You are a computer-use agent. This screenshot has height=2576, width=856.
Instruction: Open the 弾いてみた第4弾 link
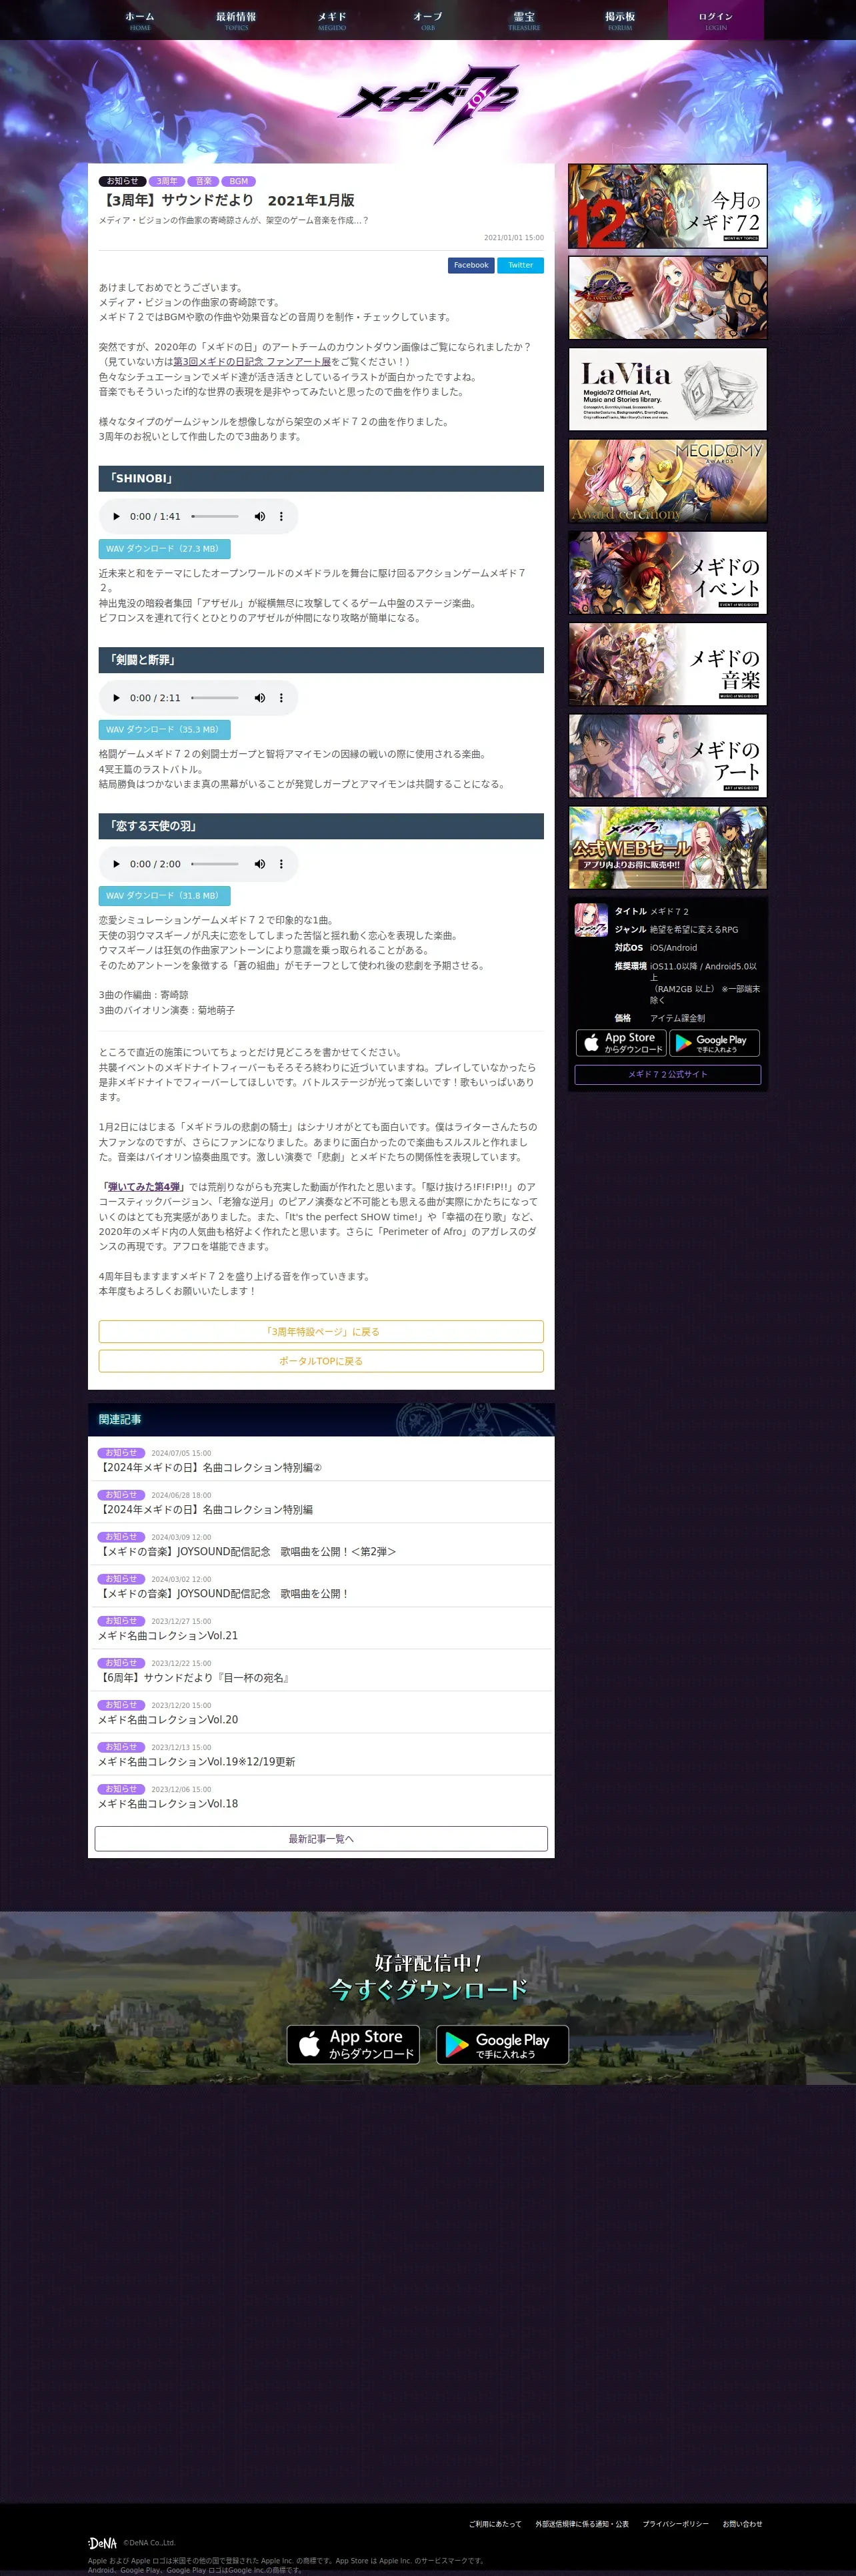pyautogui.click(x=144, y=1187)
